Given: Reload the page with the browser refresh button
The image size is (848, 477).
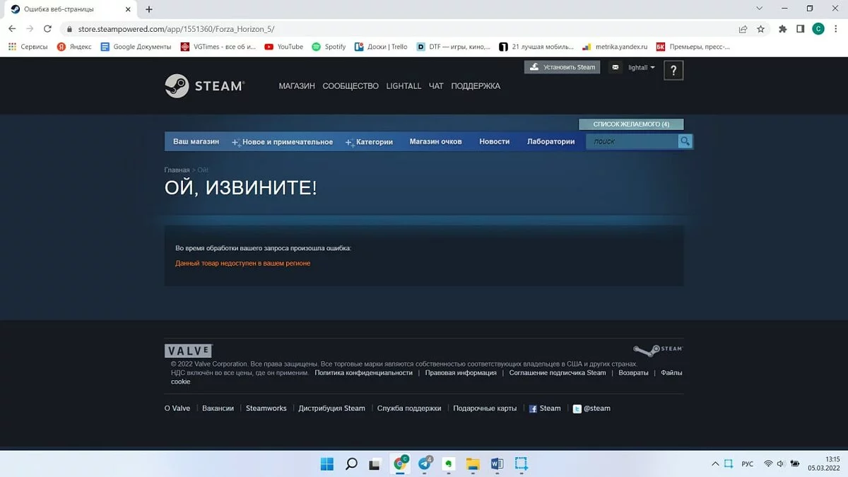Looking at the screenshot, I should point(47,29).
